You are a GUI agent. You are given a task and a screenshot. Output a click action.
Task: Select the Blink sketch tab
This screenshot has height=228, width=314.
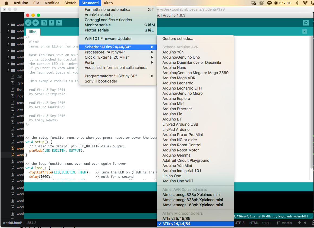(x=33, y=32)
